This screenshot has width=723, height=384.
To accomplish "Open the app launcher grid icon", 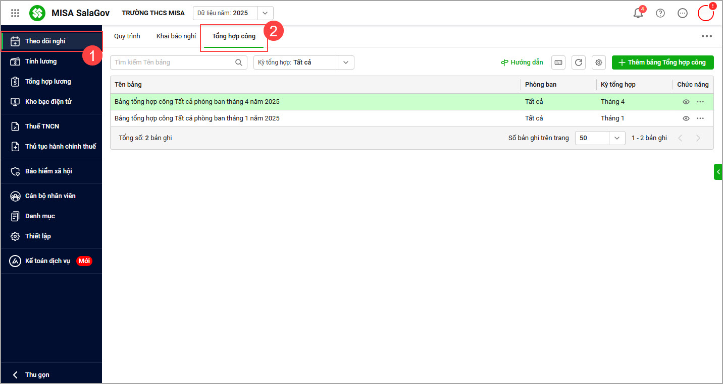I will 15,13.
